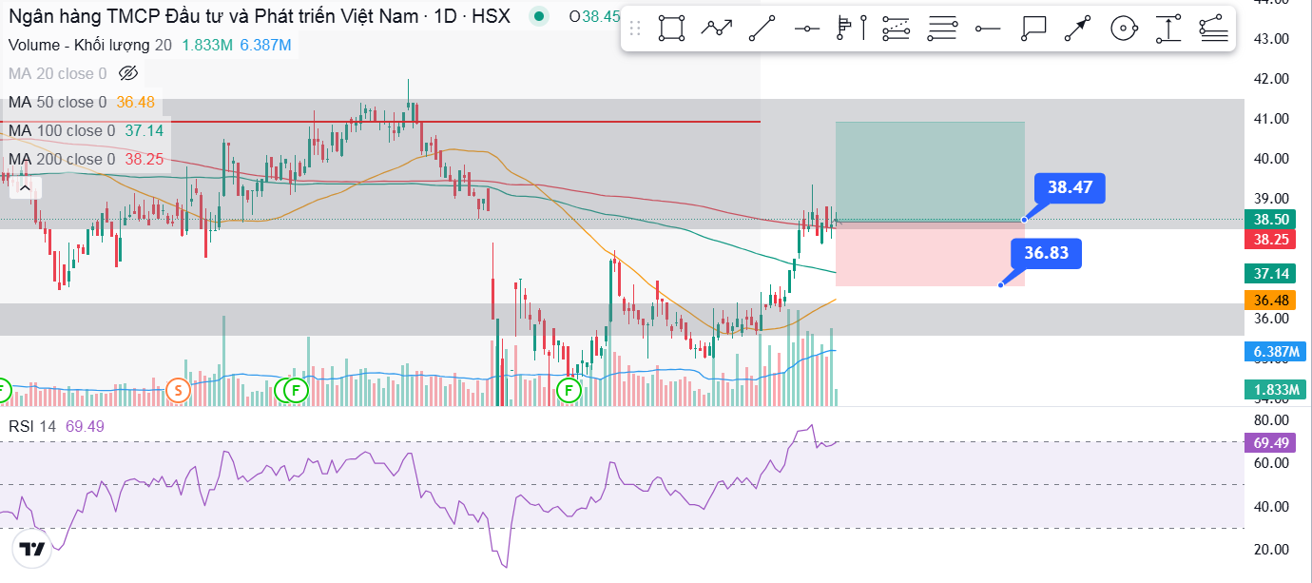The image size is (1312, 583).
Task: Click the blue 6.387M volume axis label
Action: 1274,352
